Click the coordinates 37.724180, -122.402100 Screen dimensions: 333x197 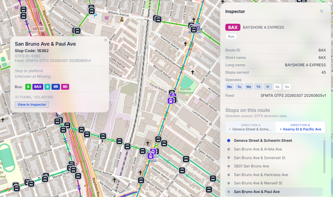click(34, 97)
